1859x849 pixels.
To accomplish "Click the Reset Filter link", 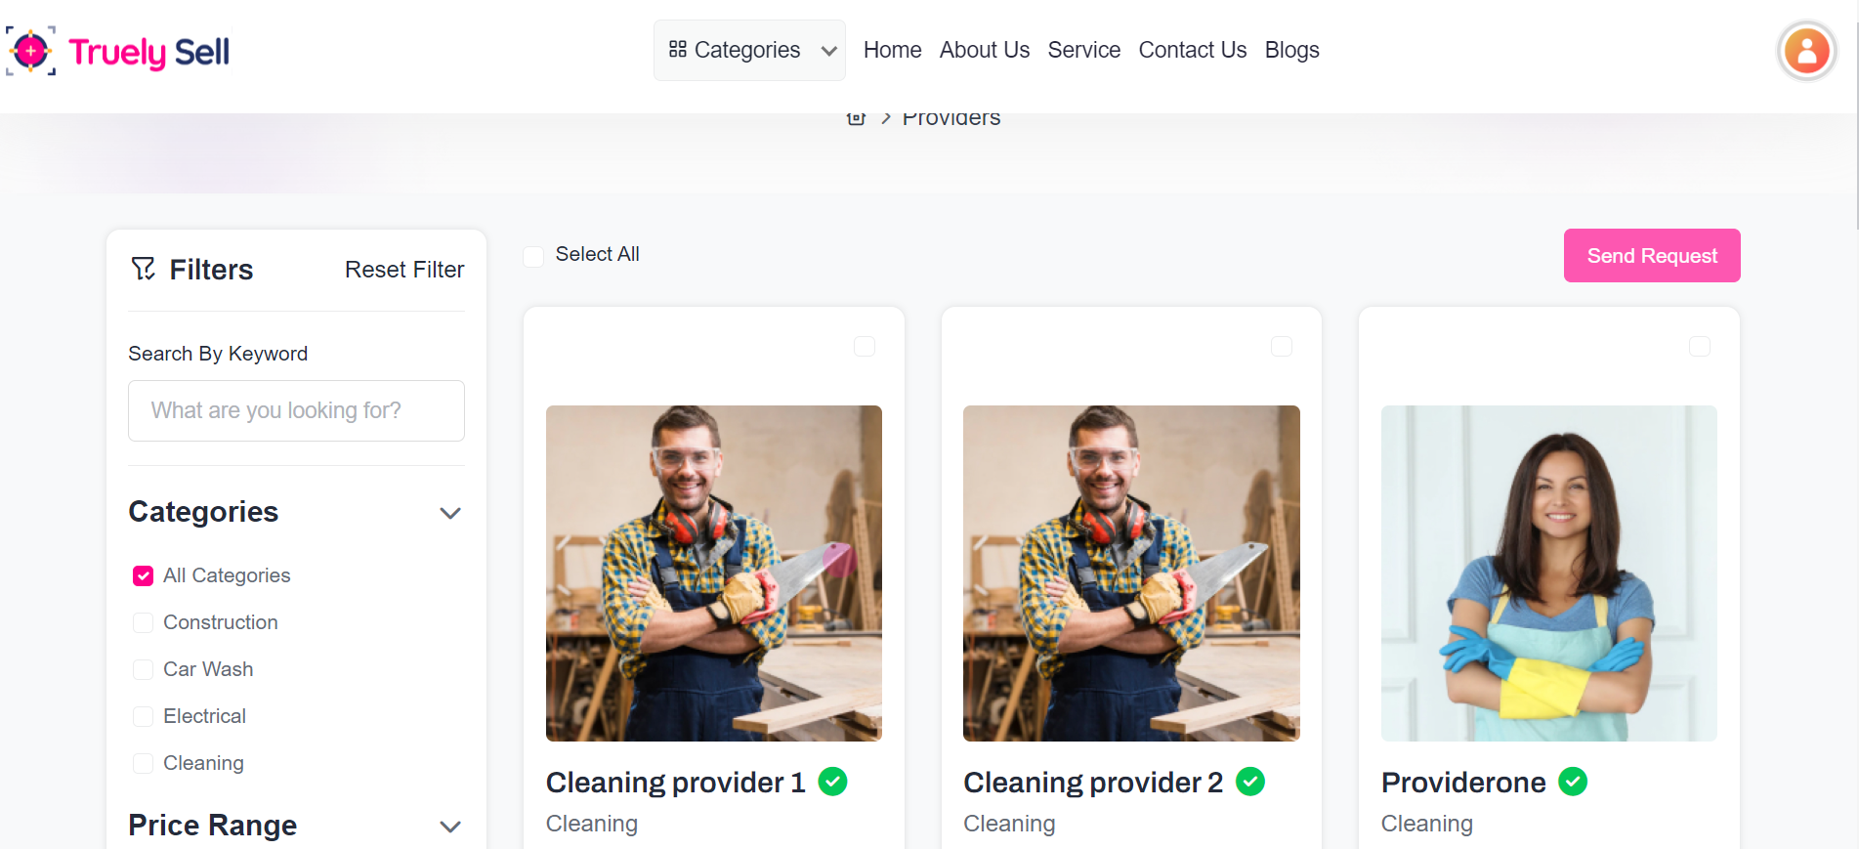I will click(404, 270).
